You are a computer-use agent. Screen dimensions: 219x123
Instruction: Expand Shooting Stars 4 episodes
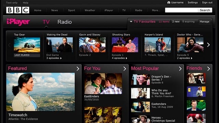119,58
